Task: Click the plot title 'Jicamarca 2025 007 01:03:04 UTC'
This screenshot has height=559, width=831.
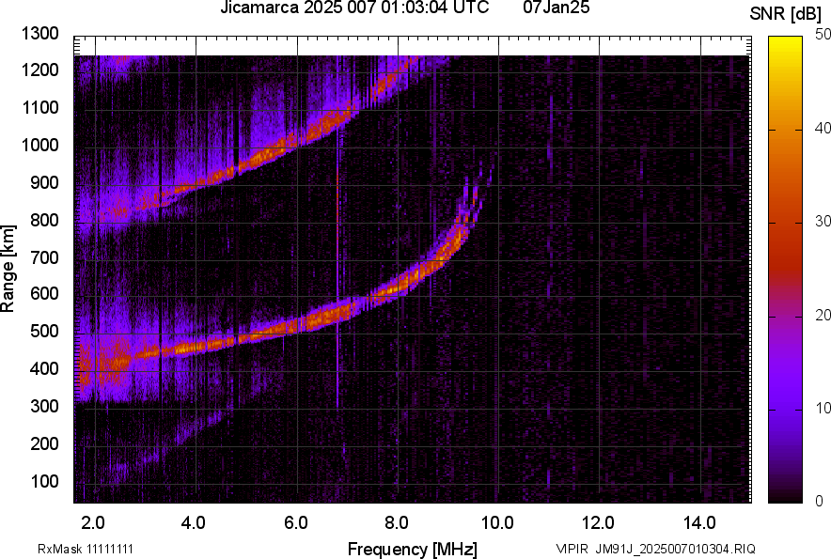Action: coord(354,8)
